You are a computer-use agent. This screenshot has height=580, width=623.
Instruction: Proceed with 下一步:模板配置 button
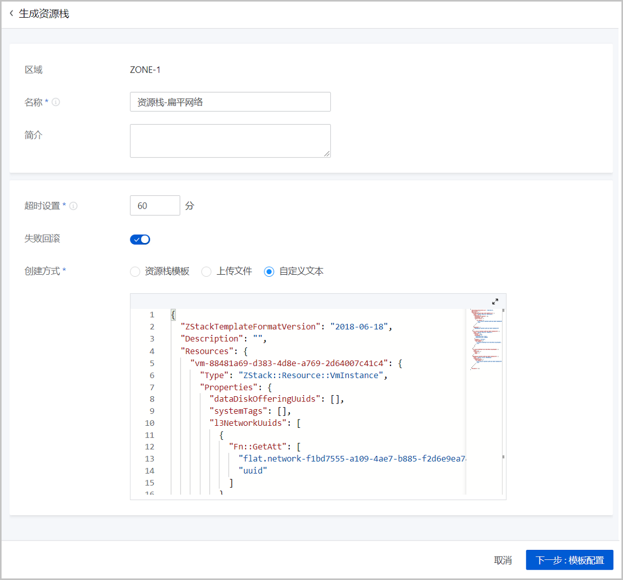click(x=569, y=560)
